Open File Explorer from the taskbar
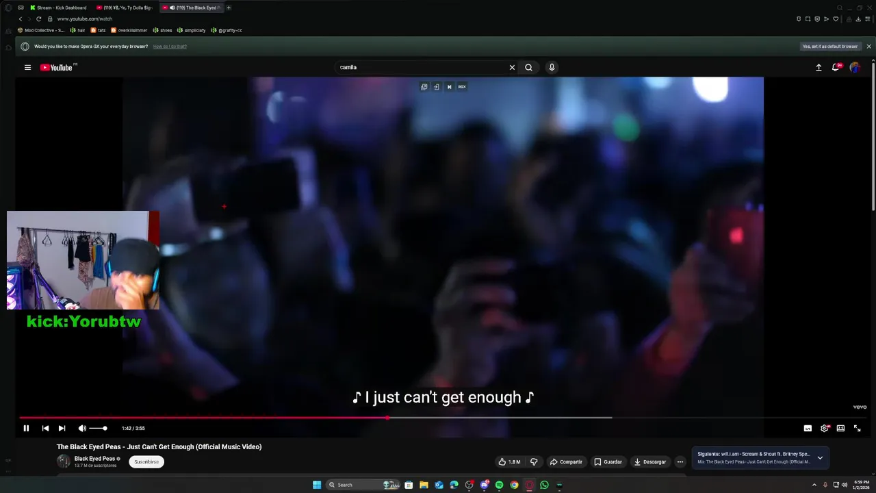The height and width of the screenshot is (493, 876). pos(424,485)
